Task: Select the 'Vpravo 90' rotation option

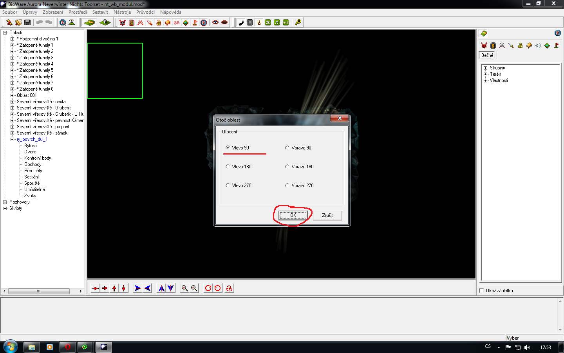Action: point(287,148)
